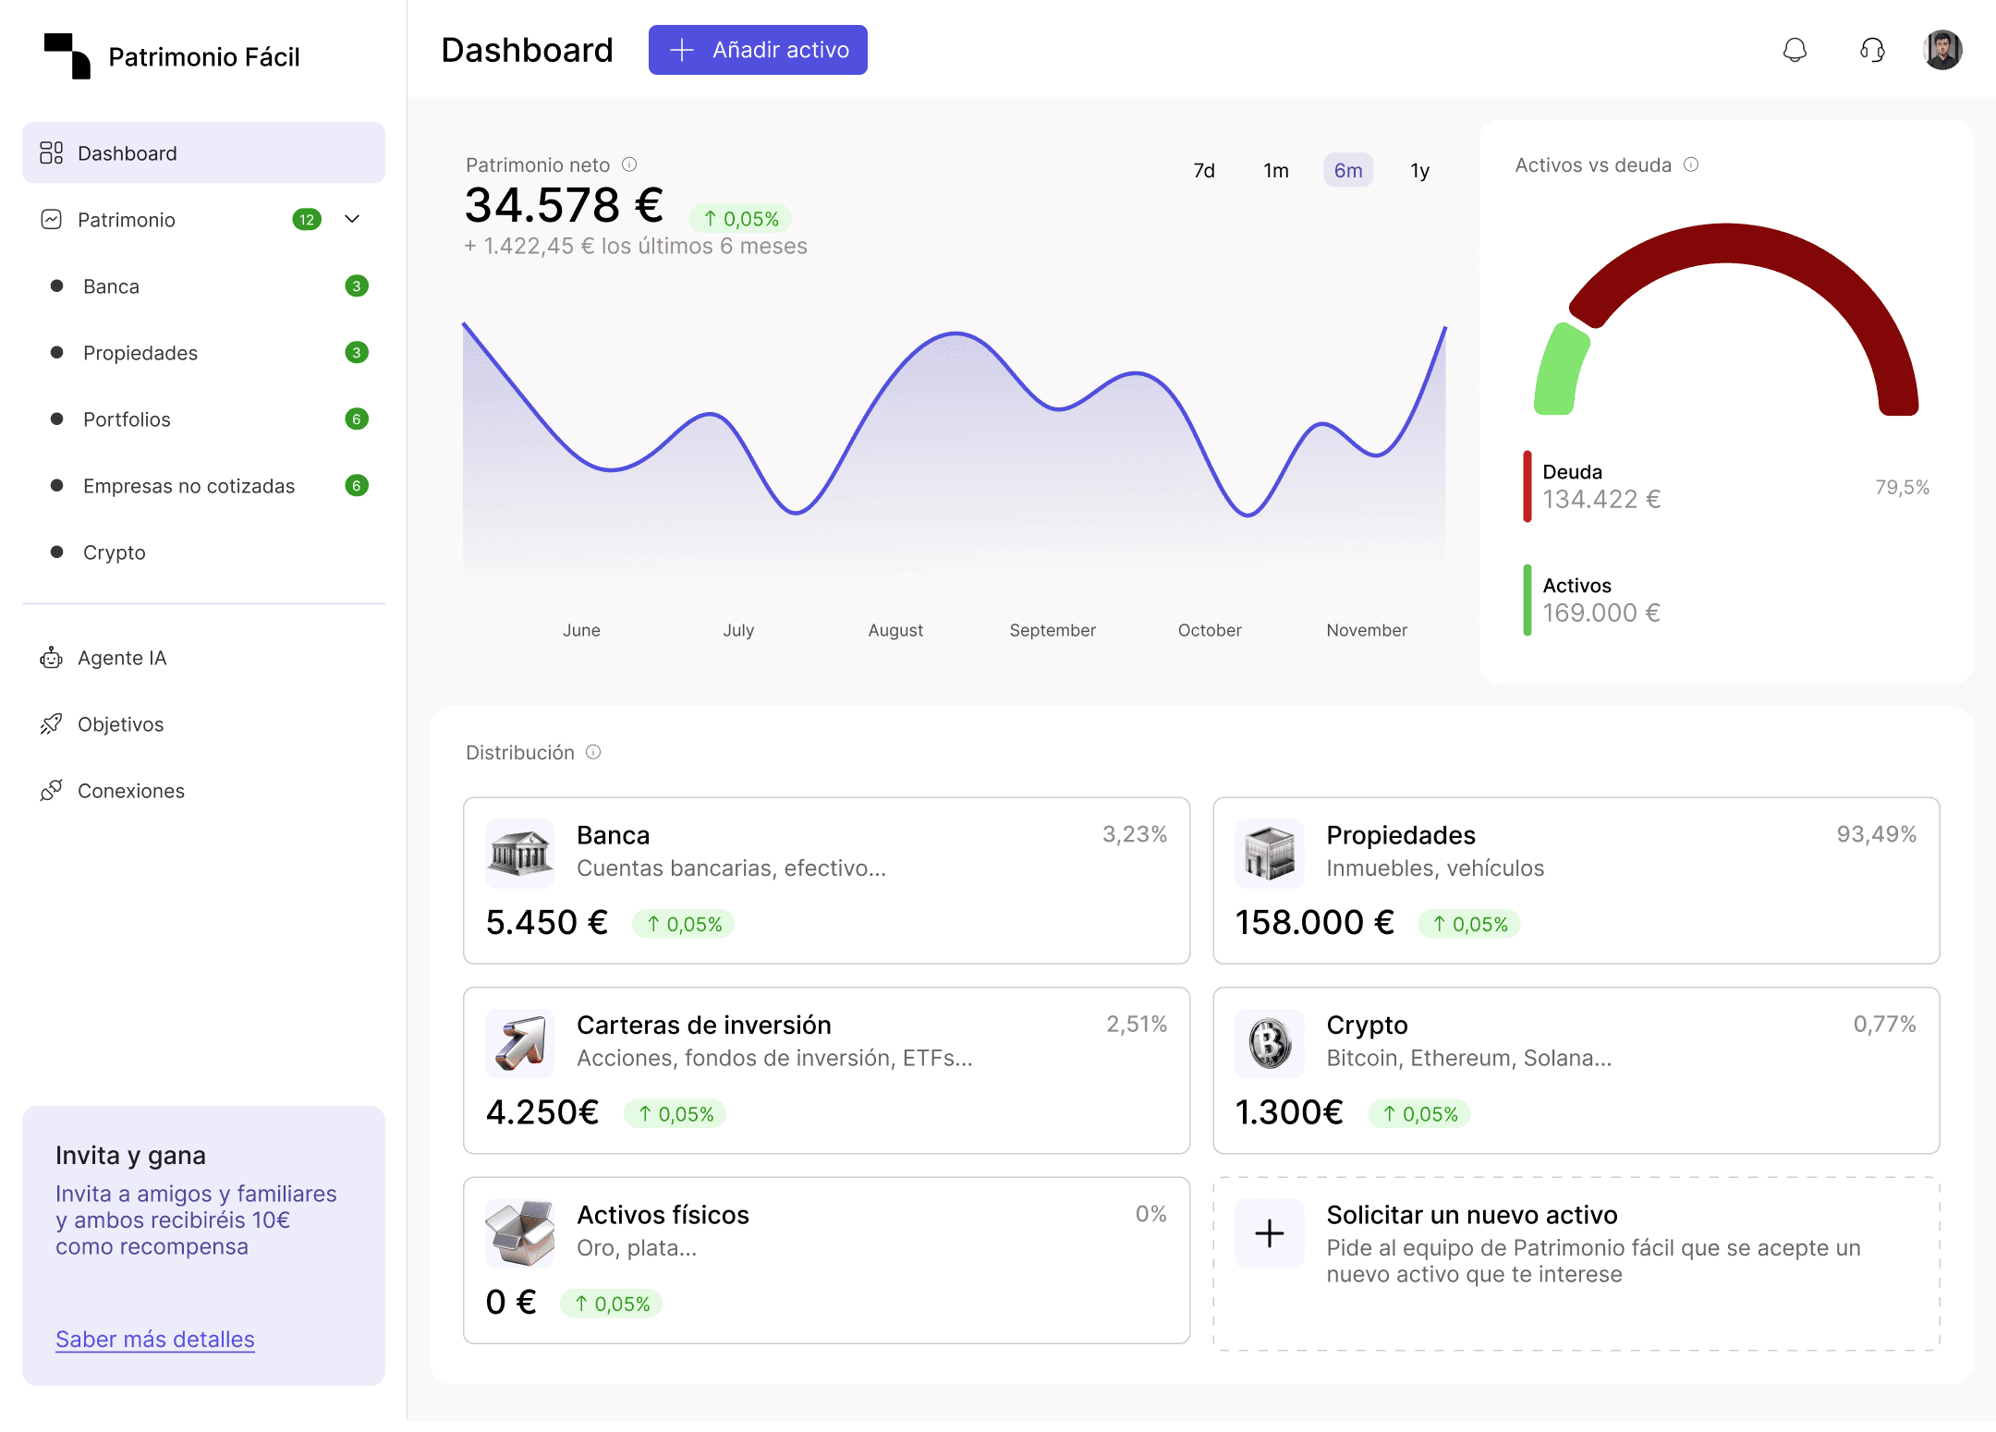1996x1432 pixels.
Task: Click Solicitar un nuevo activo title
Action: pos(1472,1215)
